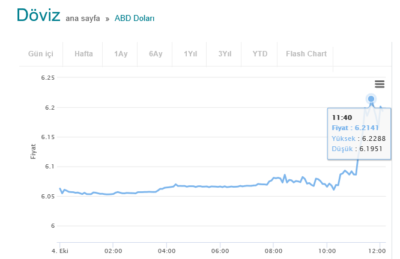This screenshot has width=400, height=259.
Task: Click the Fiyat vertical axis title
Action: click(33, 152)
